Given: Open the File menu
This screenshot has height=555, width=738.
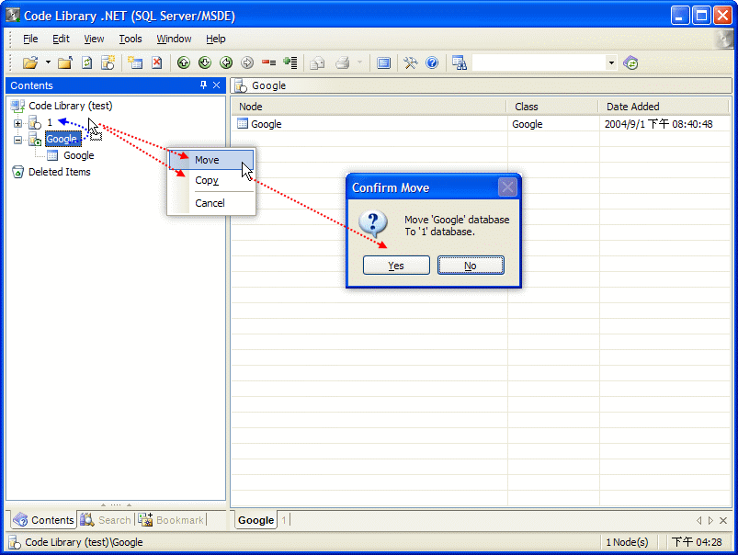Looking at the screenshot, I should tap(30, 40).
